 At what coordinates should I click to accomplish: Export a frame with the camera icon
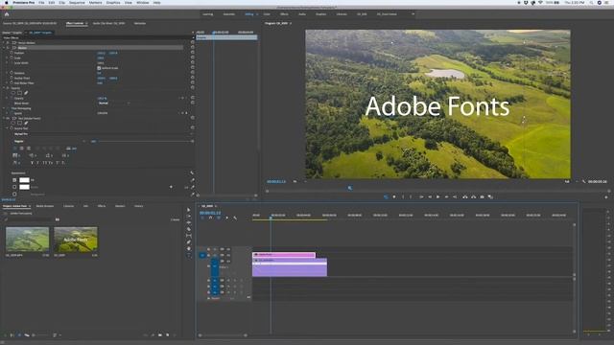(x=482, y=197)
